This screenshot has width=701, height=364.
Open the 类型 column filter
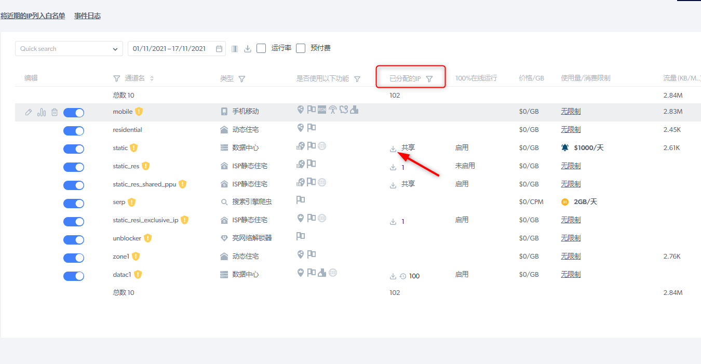click(241, 79)
